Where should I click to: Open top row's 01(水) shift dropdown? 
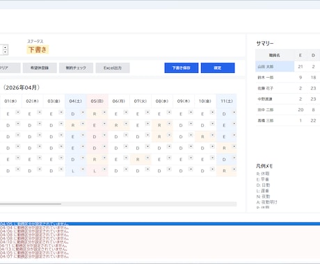point(18,113)
